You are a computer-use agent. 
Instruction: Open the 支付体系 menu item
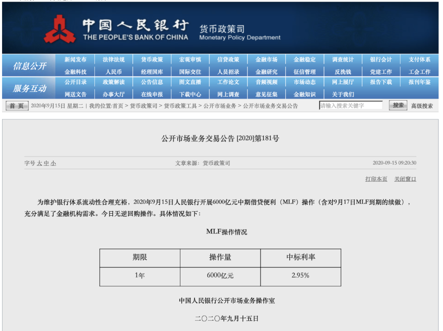pos(419,59)
